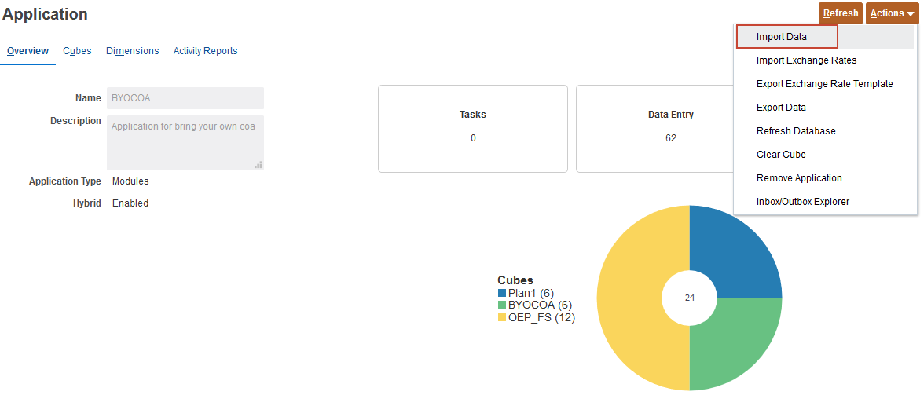Click the Tasks summary card

pos(472,128)
